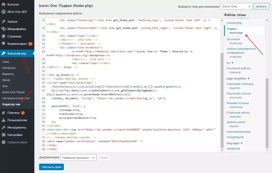This screenshot has height=173, width=272.
Task: Click the Выбрать button
Action: click(261, 6)
